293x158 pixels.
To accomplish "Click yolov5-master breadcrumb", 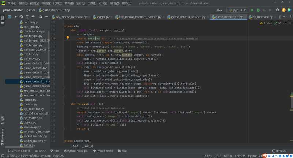I will [12, 10].
